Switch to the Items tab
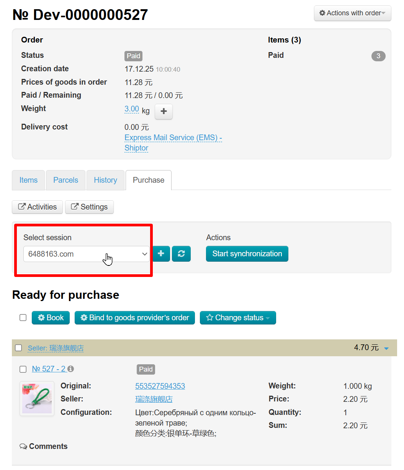 coord(28,180)
